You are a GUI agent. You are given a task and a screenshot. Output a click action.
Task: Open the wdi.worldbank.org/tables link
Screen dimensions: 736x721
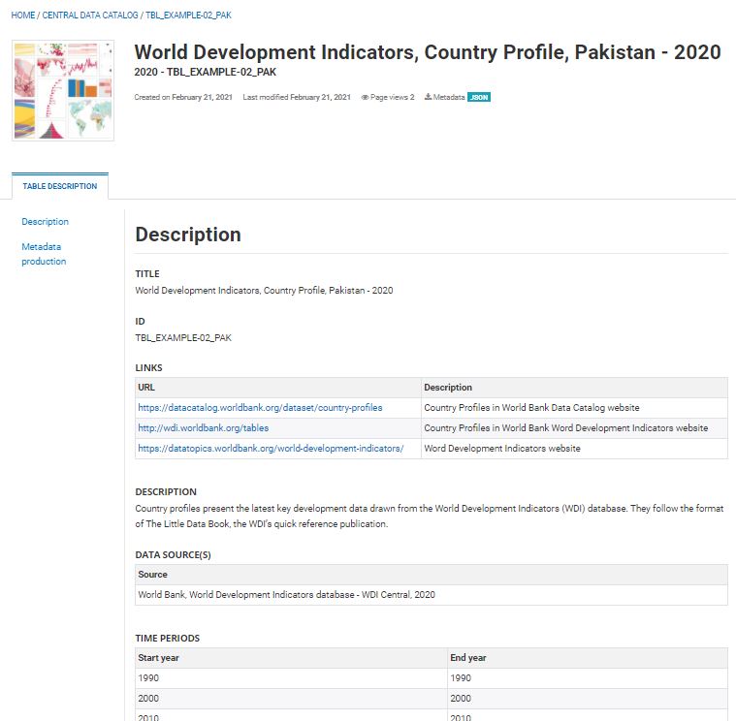tap(204, 428)
